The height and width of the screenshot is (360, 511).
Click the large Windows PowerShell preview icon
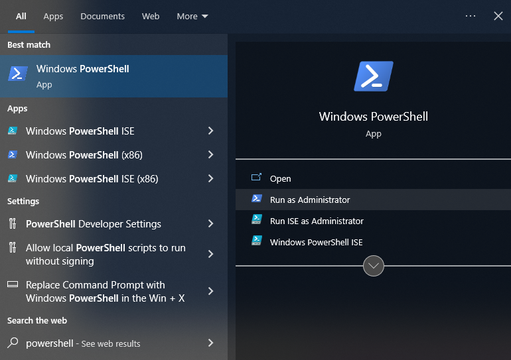[x=373, y=76]
